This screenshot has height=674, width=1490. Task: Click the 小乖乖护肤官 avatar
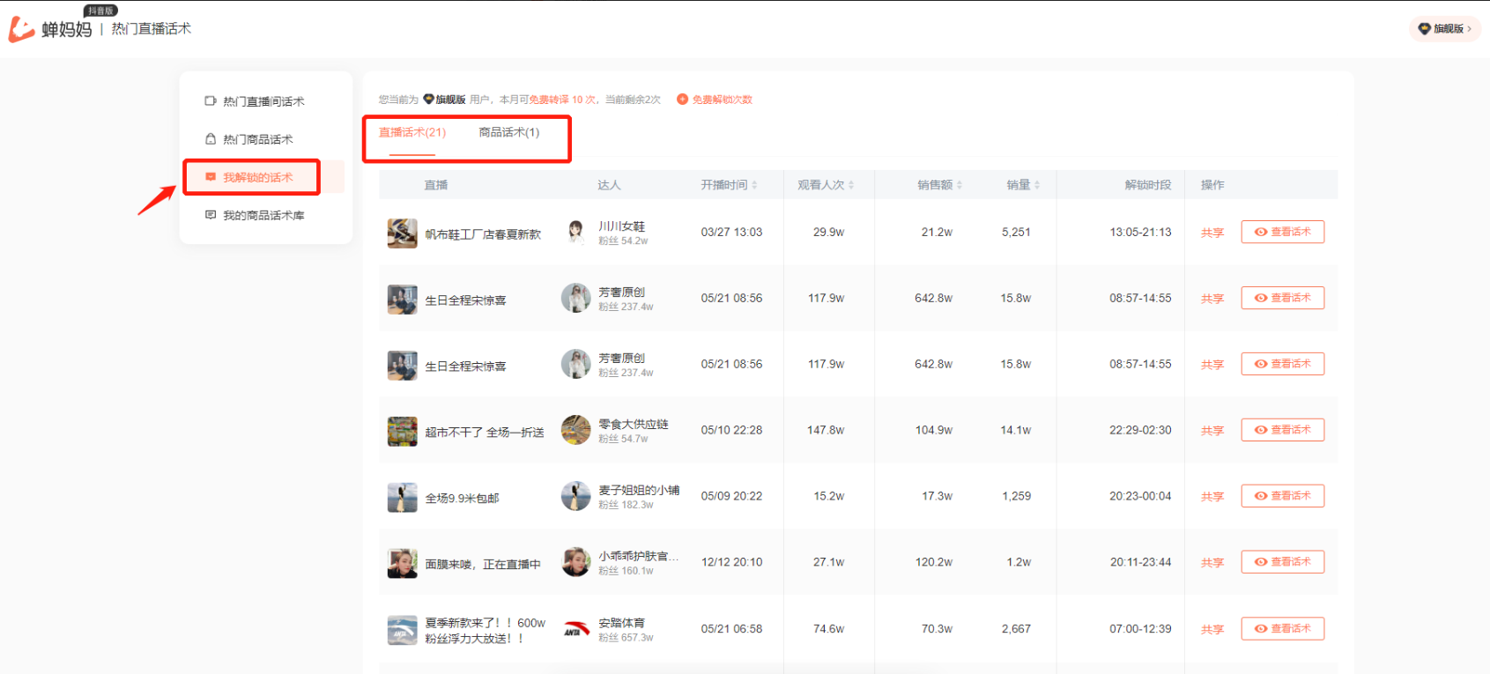coord(576,562)
